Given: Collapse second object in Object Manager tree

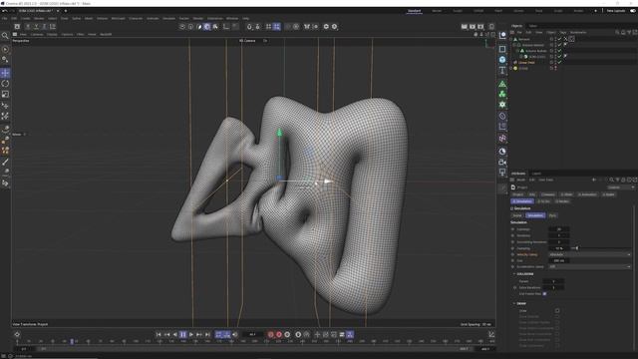Looking at the screenshot, I should (514, 45).
